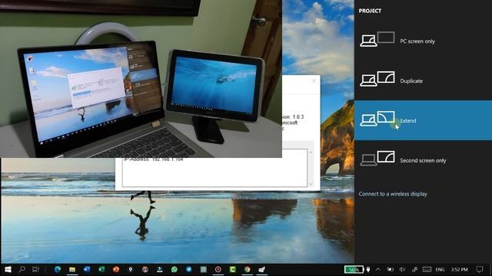
Task: Click the power plug tray icon
Action: 368,269
